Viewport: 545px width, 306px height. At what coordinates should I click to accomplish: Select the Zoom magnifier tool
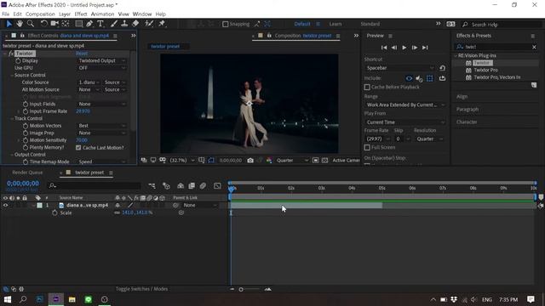[x=31, y=24]
